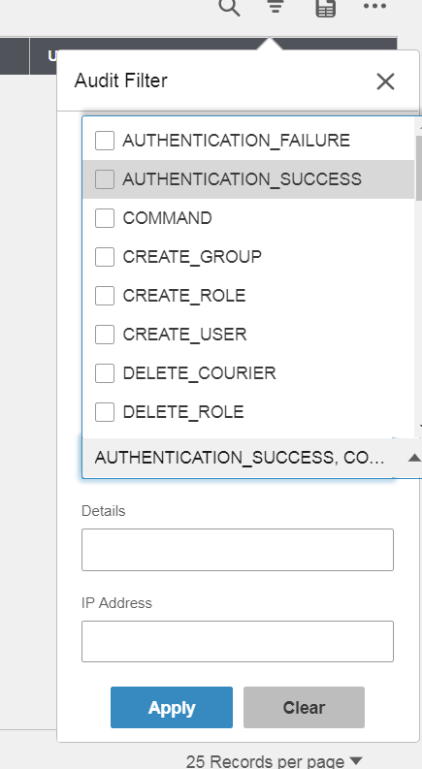The width and height of the screenshot is (422, 769).
Task: Tick the DELETE_COURIER checkbox
Action: coord(105,373)
